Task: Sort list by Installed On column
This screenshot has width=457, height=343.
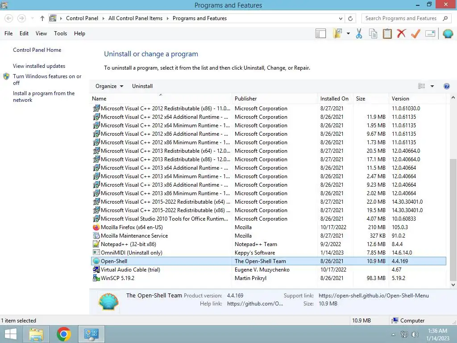Action: pos(335,99)
